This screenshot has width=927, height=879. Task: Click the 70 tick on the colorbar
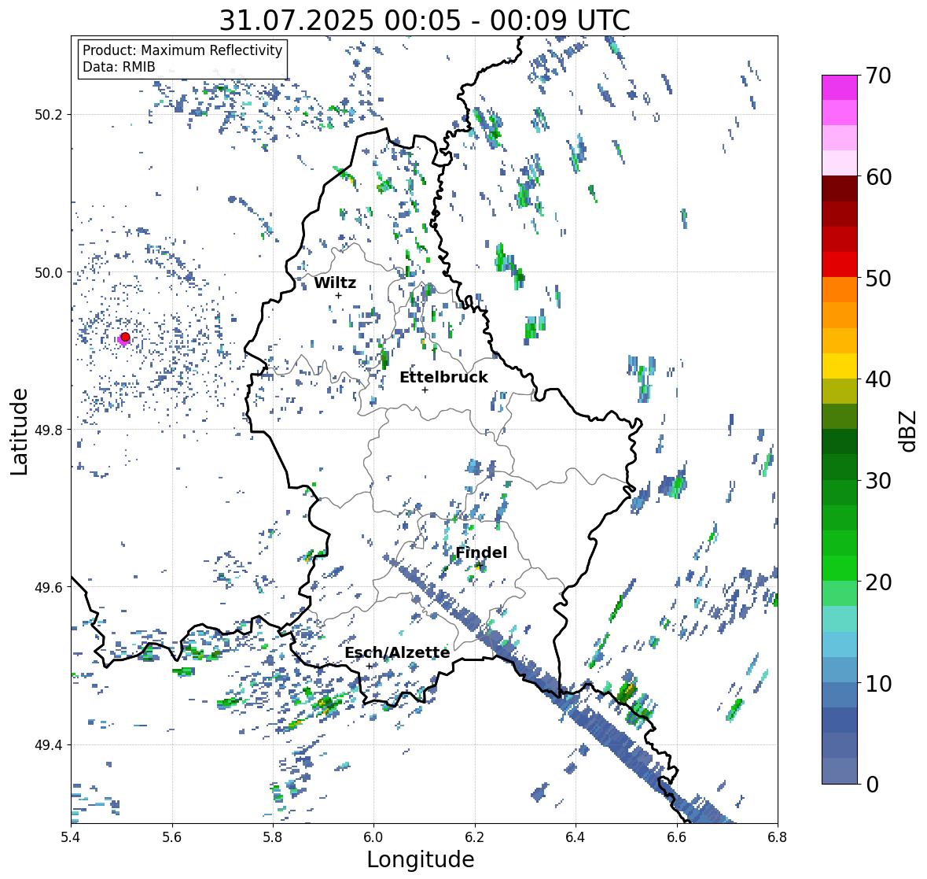click(x=878, y=76)
